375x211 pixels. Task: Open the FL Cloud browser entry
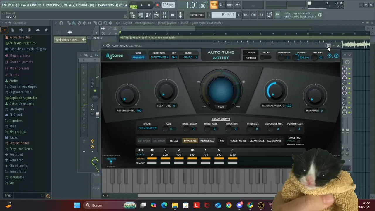click(x=16, y=115)
